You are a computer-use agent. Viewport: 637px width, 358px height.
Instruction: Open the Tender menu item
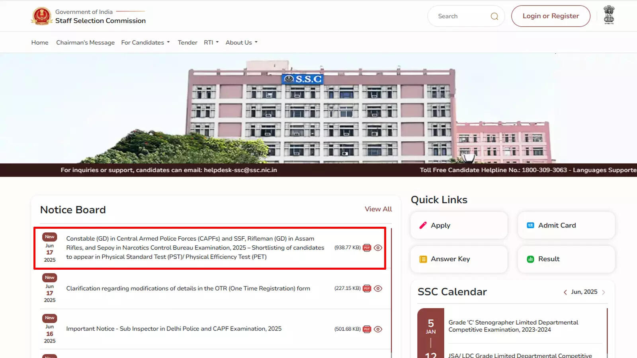[x=187, y=42]
